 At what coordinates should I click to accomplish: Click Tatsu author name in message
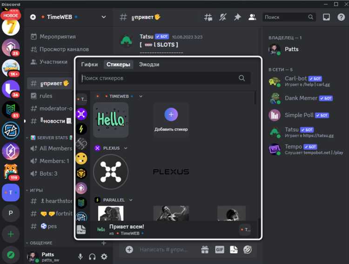[146, 36]
